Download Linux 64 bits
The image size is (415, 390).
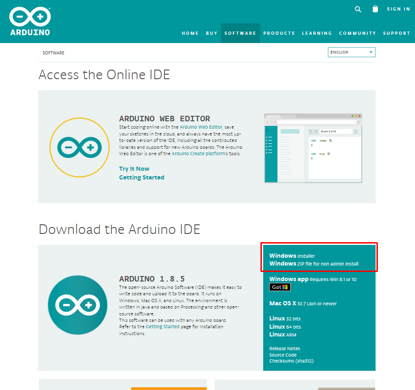(x=285, y=326)
